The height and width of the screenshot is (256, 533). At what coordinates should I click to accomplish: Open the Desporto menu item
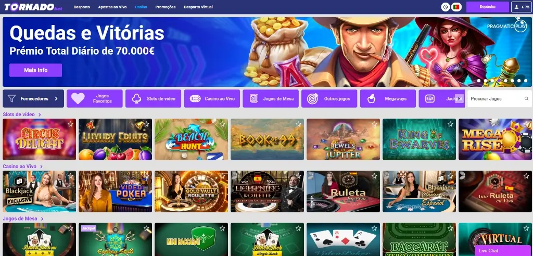pos(82,7)
